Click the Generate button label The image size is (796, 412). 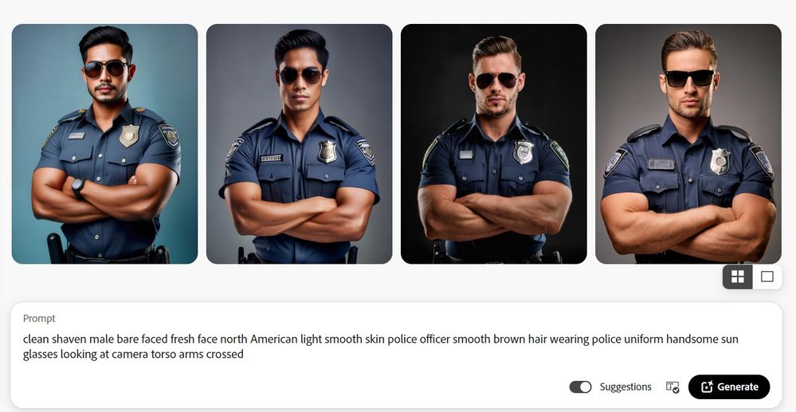(738, 387)
